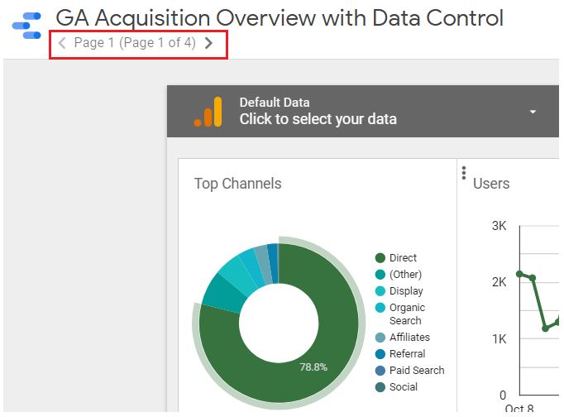564x417 pixels.
Task: Click the Google Analytics bar chart icon
Action: click(x=208, y=112)
